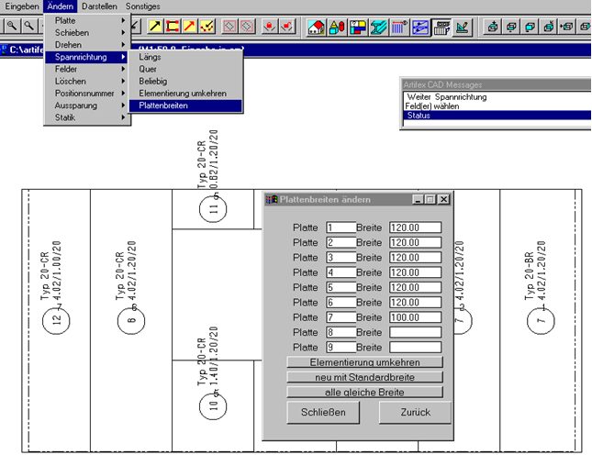
Task: Click the house icon in the toolbar
Action: (316, 27)
